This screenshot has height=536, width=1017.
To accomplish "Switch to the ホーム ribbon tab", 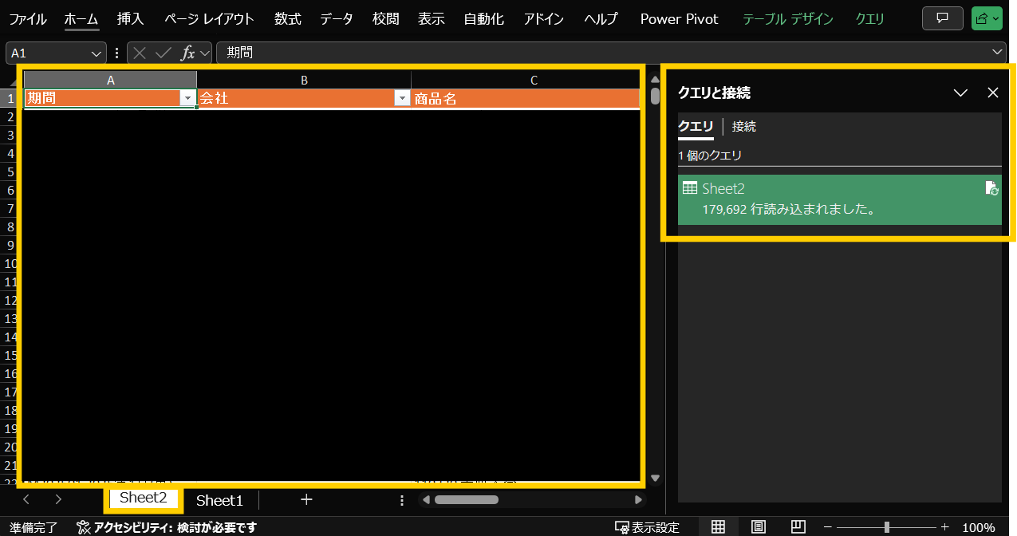I will (x=81, y=19).
